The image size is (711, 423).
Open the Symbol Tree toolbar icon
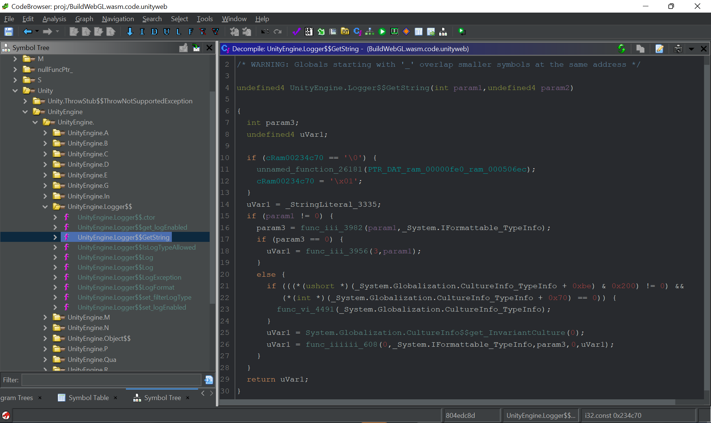point(443,32)
